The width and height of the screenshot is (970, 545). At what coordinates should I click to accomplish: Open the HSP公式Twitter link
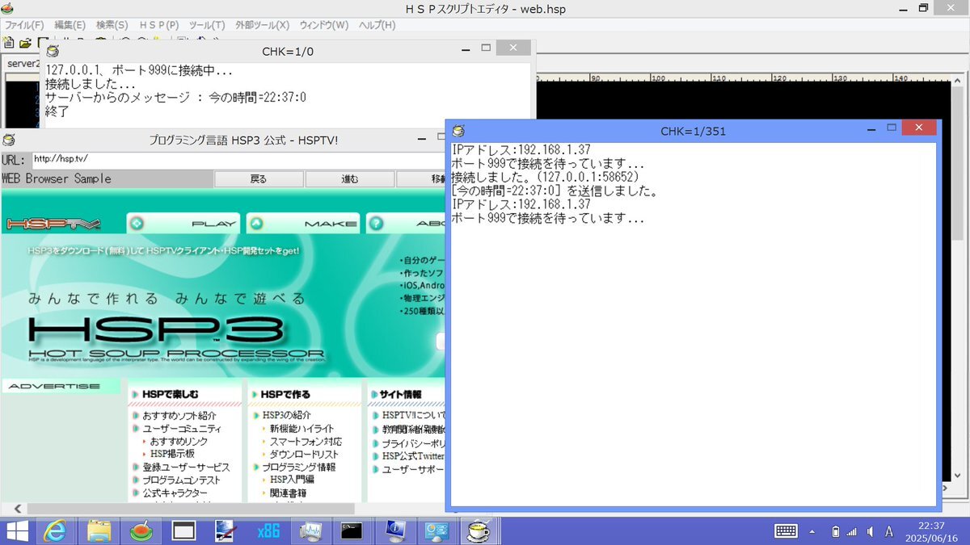(414, 456)
